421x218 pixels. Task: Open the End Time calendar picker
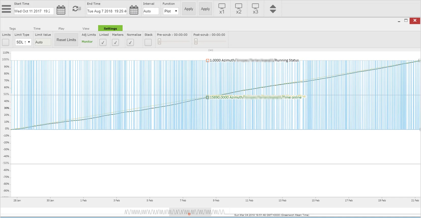[134, 10]
